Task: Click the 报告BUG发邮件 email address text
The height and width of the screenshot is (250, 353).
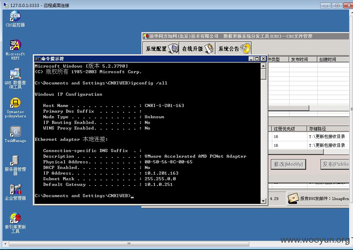Action: tap(340, 199)
